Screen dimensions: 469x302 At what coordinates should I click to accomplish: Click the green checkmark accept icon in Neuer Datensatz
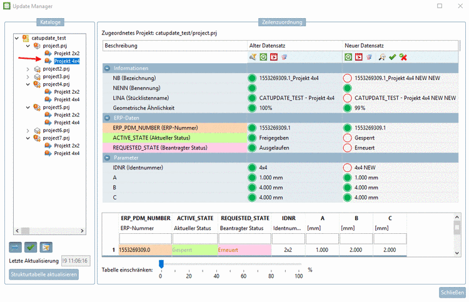click(392, 57)
